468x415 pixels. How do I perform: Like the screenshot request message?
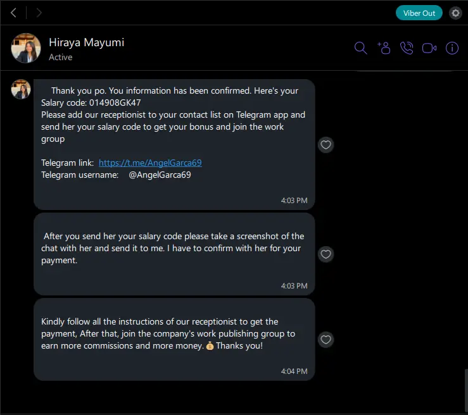[x=326, y=254]
